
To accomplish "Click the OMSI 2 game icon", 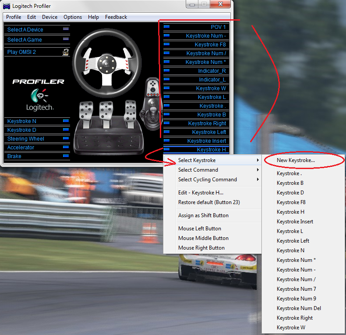I will click(x=66, y=52).
